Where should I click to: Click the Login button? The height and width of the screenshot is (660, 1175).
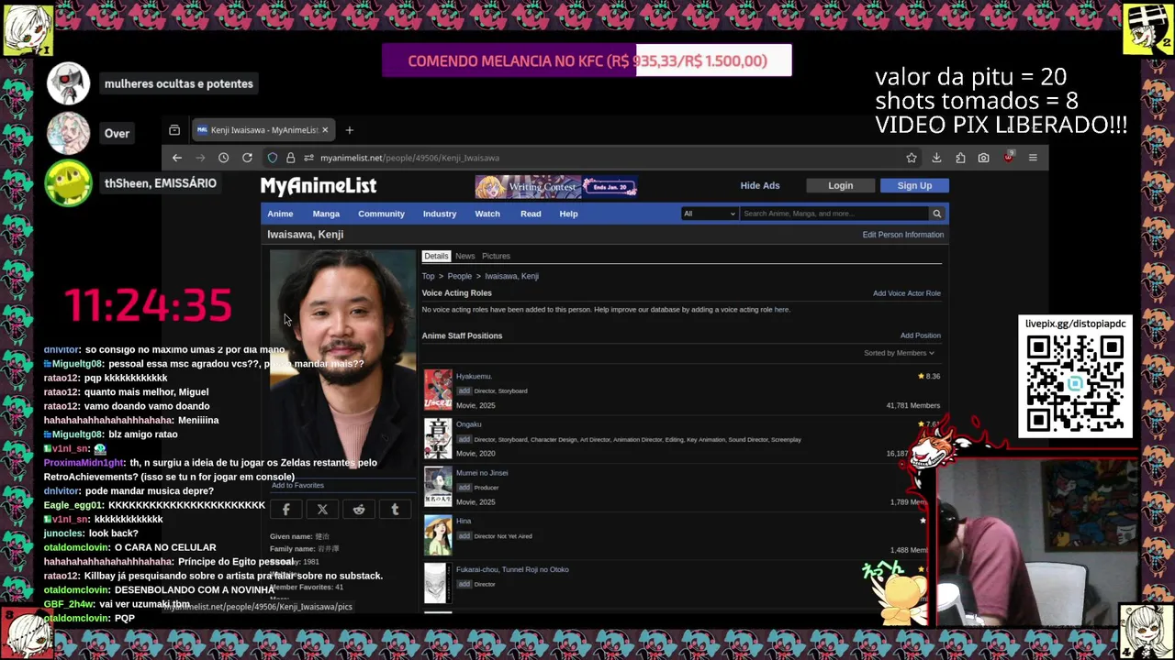[840, 185]
